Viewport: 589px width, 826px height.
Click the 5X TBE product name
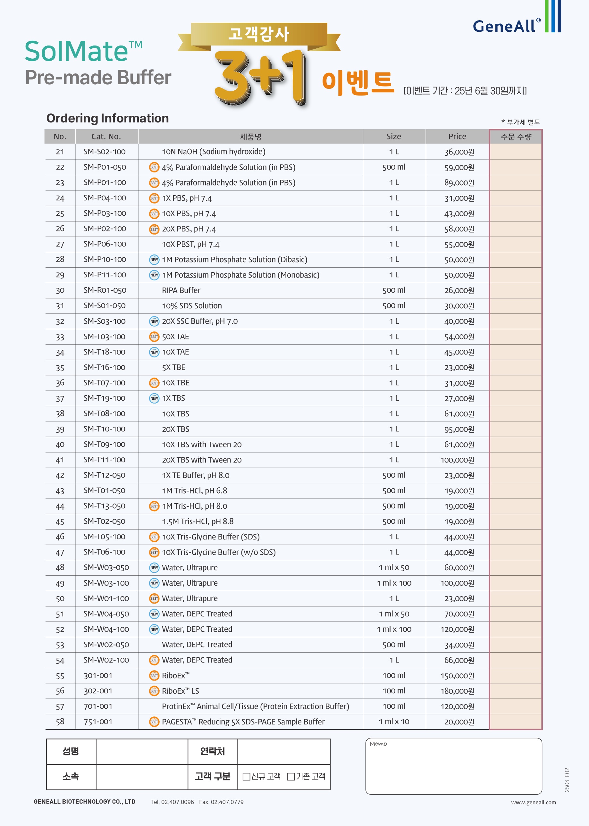[173, 367]
